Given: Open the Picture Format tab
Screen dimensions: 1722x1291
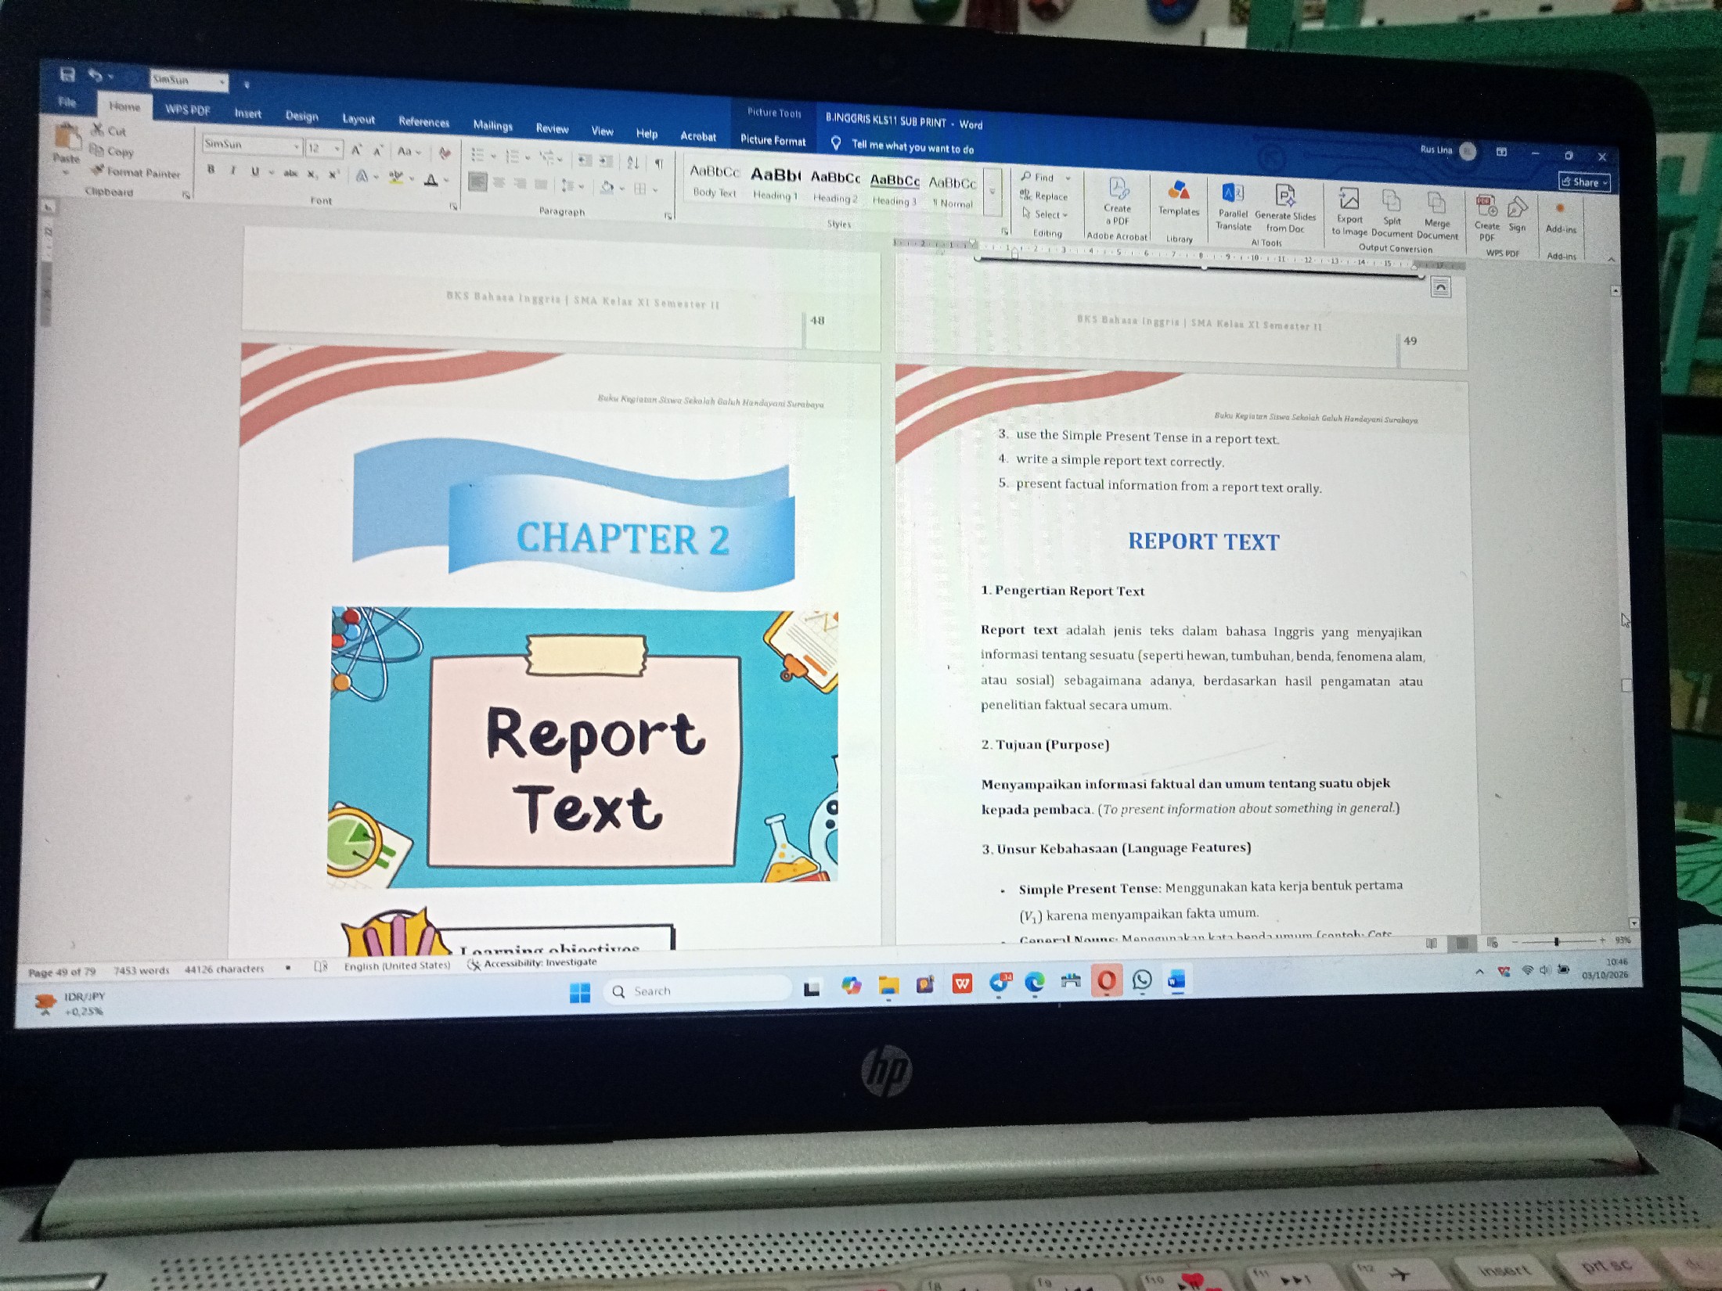Looking at the screenshot, I should point(773,140).
